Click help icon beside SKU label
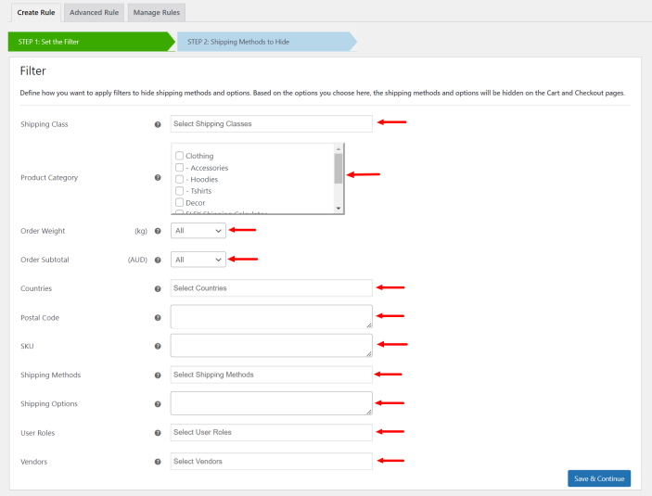The height and width of the screenshot is (496, 652). [x=158, y=346]
